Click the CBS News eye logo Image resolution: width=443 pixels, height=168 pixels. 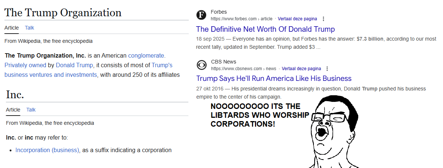click(201, 65)
